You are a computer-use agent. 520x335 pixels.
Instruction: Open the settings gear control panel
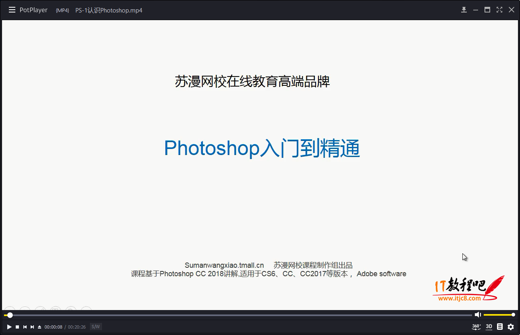(511, 327)
